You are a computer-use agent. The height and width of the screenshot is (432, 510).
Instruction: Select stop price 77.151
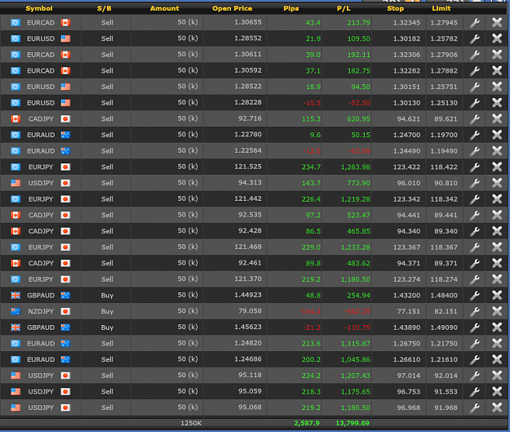pyautogui.click(x=409, y=312)
